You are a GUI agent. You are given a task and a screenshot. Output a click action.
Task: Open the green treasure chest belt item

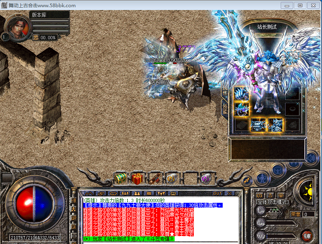[121, 178]
